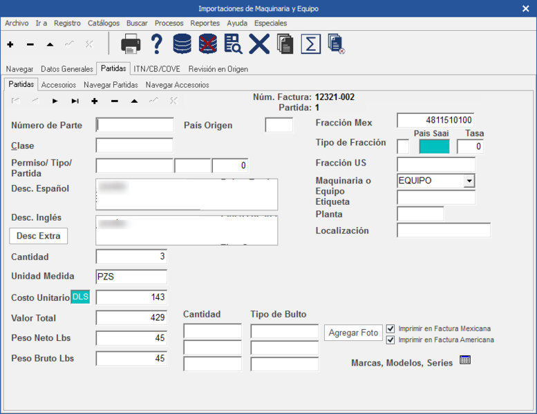This screenshot has height=414, width=537.
Task: Click the Planta input field
Action: tap(420, 214)
